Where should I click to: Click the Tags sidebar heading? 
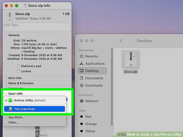82,110
